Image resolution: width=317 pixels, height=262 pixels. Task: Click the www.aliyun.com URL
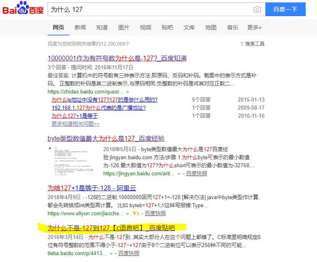86,213
